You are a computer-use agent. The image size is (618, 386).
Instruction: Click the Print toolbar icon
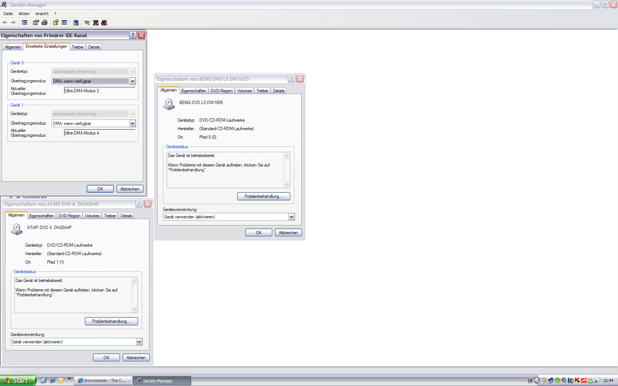click(x=45, y=23)
